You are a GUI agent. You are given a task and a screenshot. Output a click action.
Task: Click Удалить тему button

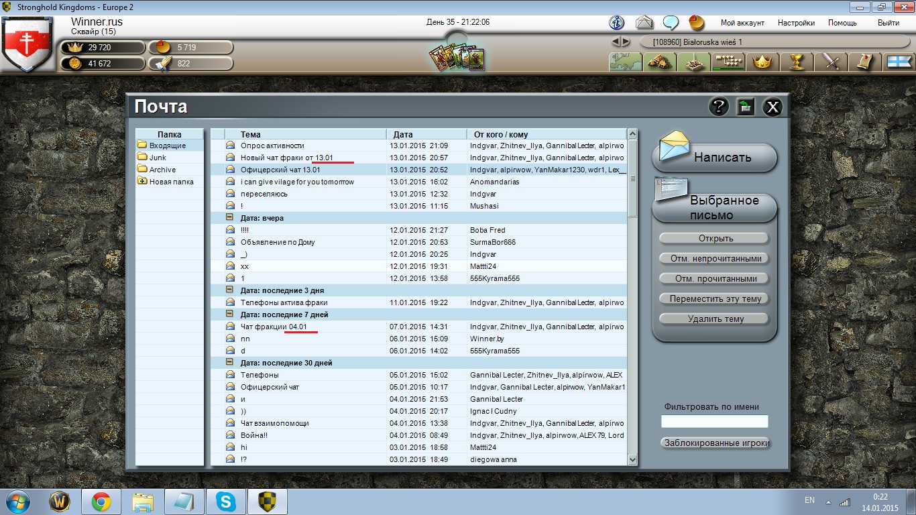click(x=714, y=319)
